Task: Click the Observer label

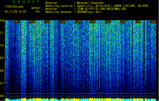Action: click(51, 3)
